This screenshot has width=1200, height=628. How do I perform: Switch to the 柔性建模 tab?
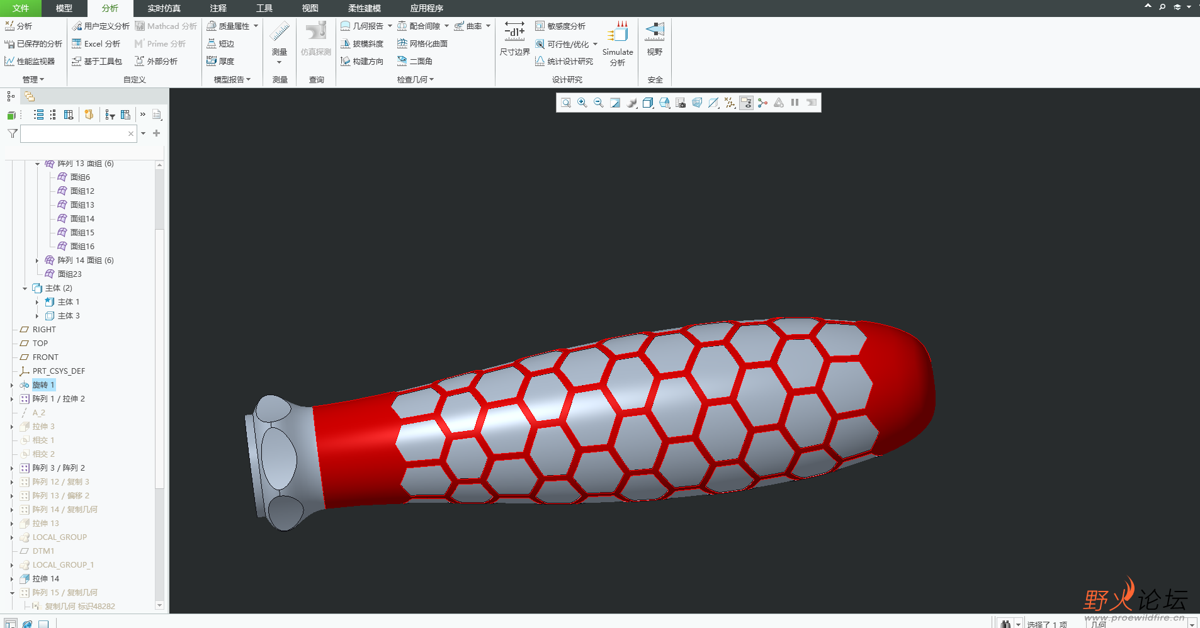click(x=364, y=8)
